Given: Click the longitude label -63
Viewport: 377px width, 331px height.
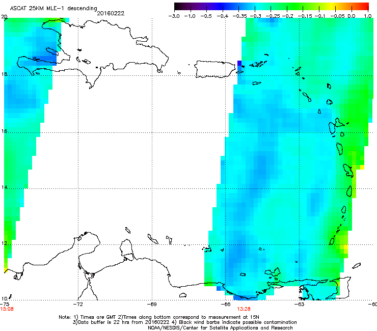Looking at the screenshot, I should 299,304.
